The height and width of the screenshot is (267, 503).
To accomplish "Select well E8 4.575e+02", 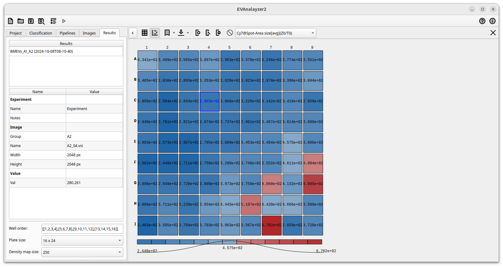I will tap(292, 143).
